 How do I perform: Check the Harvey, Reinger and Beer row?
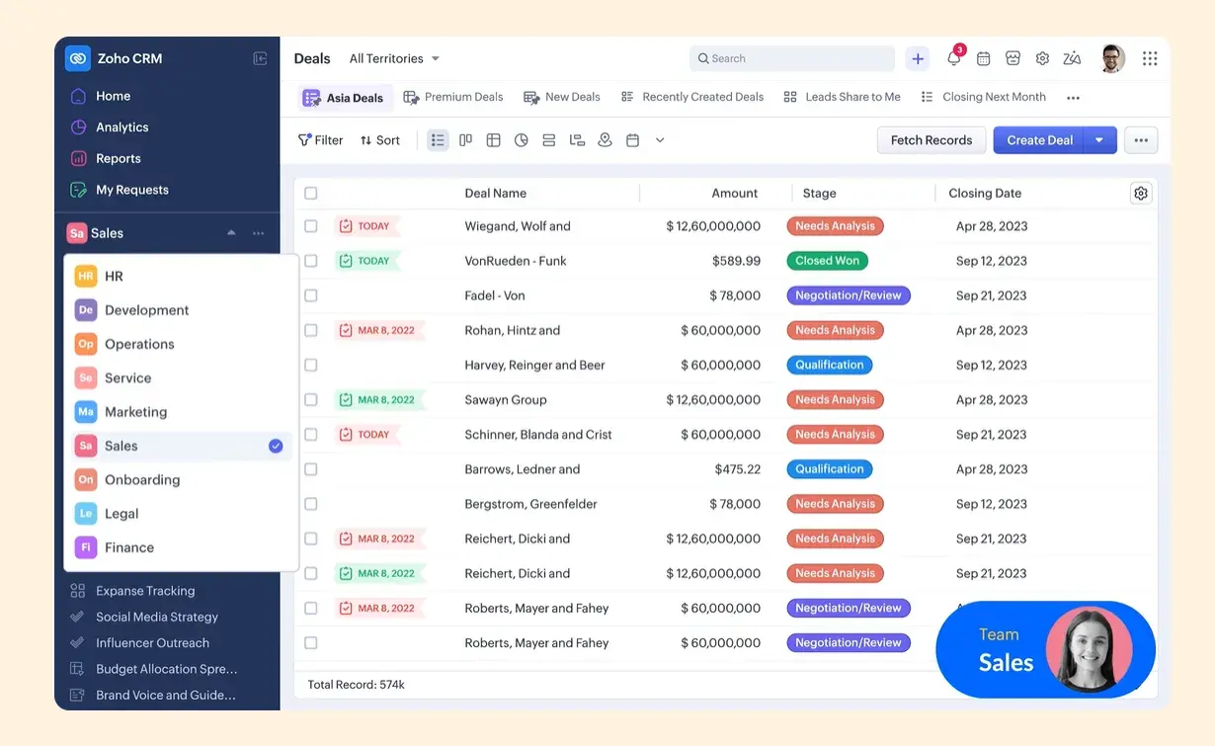click(311, 365)
